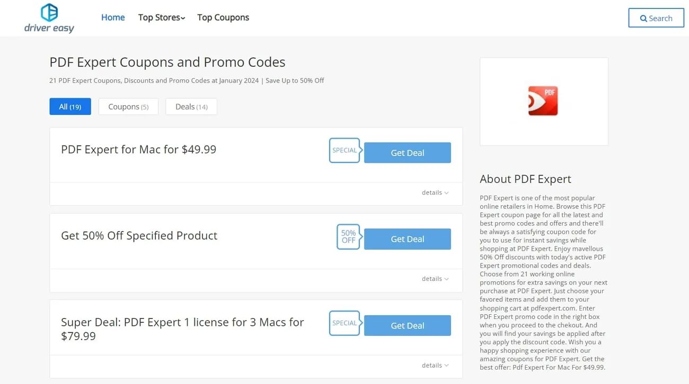Select the Search button top right
This screenshot has width=689, height=384.
point(656,18)
